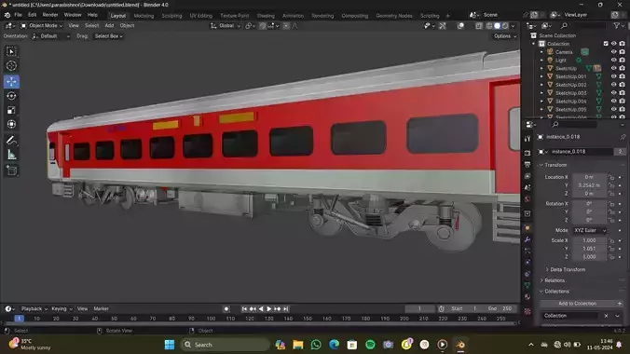
Task: Choose the Move tool in toolbar
Action: click(x=11, y=82)
